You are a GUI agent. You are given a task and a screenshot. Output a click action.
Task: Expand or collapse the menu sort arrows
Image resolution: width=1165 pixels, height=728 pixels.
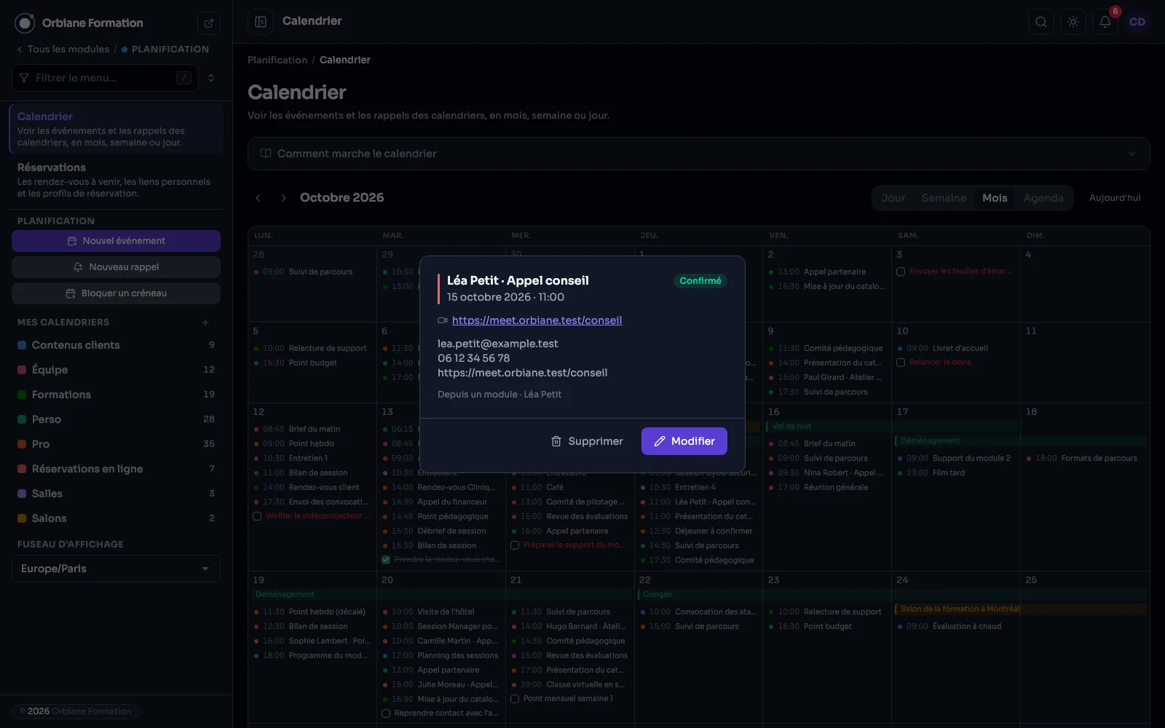(211, 78)
